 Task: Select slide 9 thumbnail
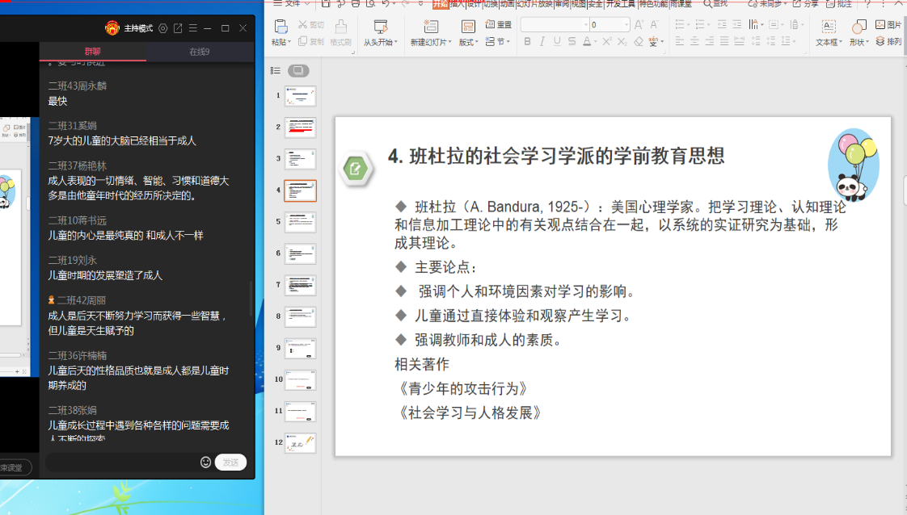(x=301, y=349)
